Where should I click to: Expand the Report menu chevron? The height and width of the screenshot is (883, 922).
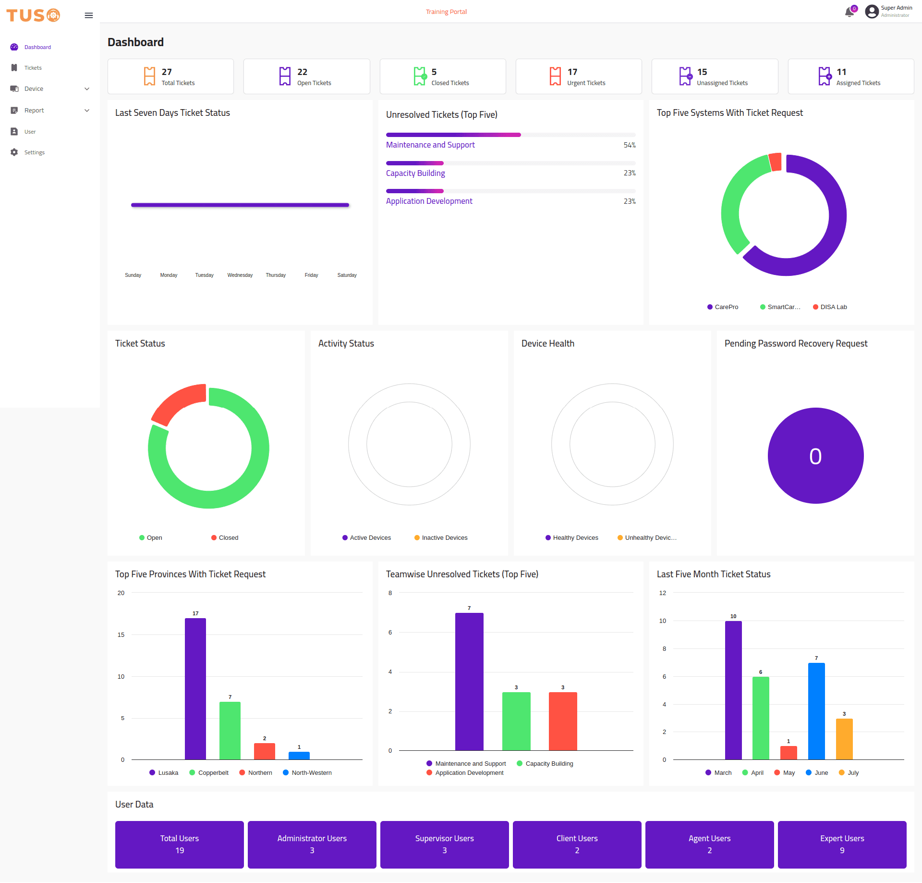87,111
